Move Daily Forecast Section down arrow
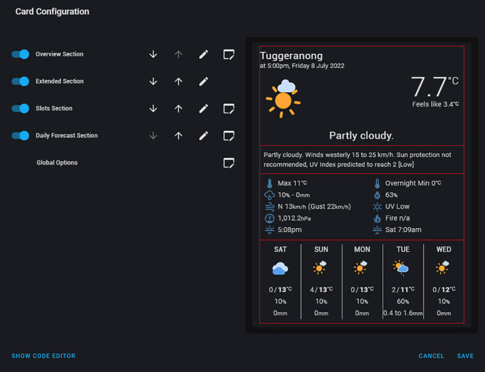This screenshot has height=372, width=485. tap(153, 136)
